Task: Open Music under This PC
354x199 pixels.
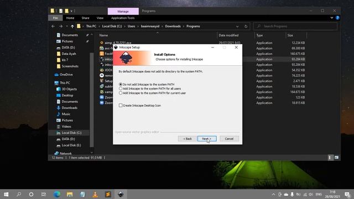Action: (x=66, y=114)
